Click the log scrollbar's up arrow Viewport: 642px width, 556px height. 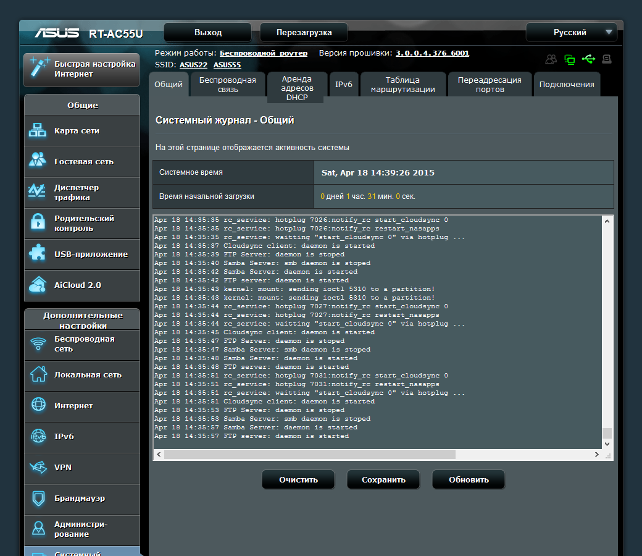coord(607,221)
